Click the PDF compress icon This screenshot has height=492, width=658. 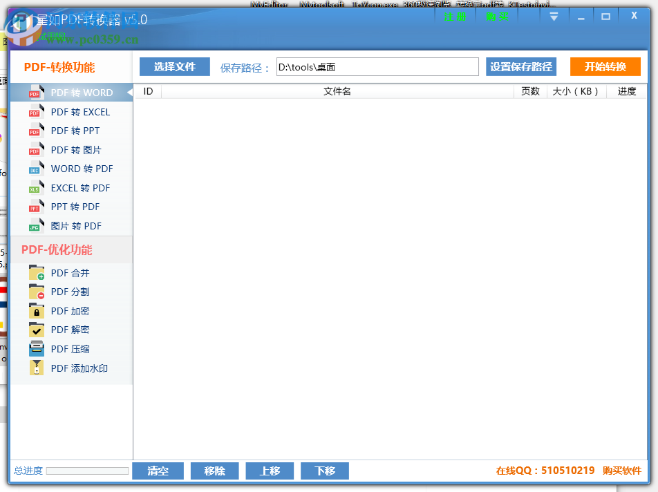click(37, 348)
